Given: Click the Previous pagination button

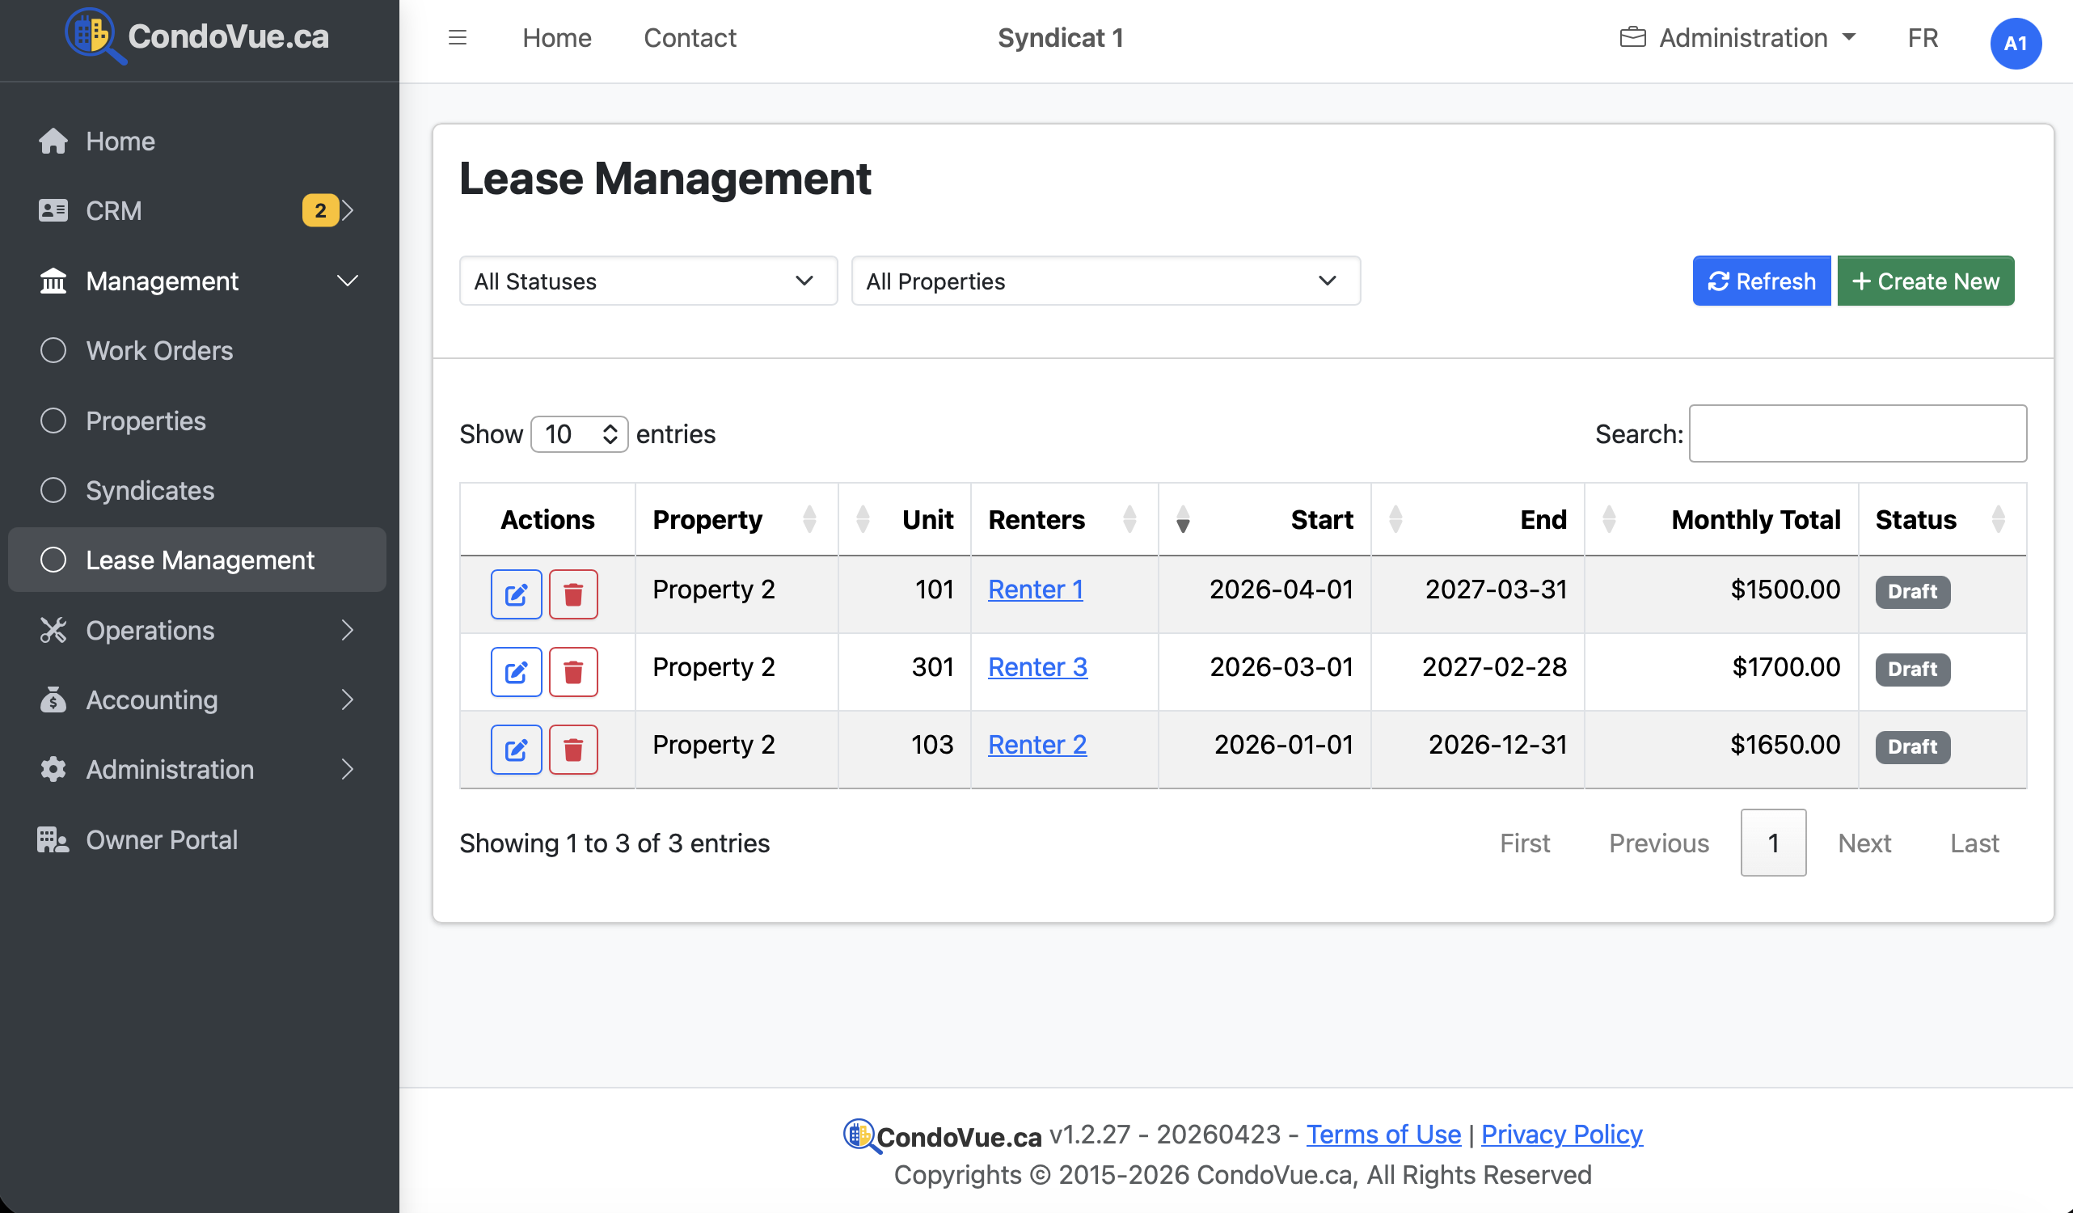Looking at the screenshot, I should click(1658, 843).
